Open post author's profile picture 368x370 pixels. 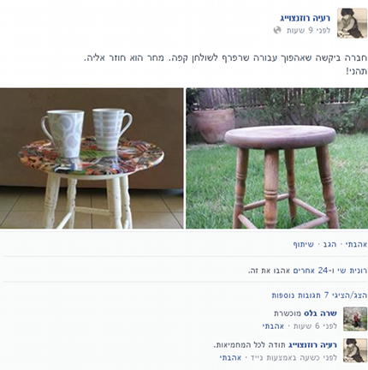(352, 23)
